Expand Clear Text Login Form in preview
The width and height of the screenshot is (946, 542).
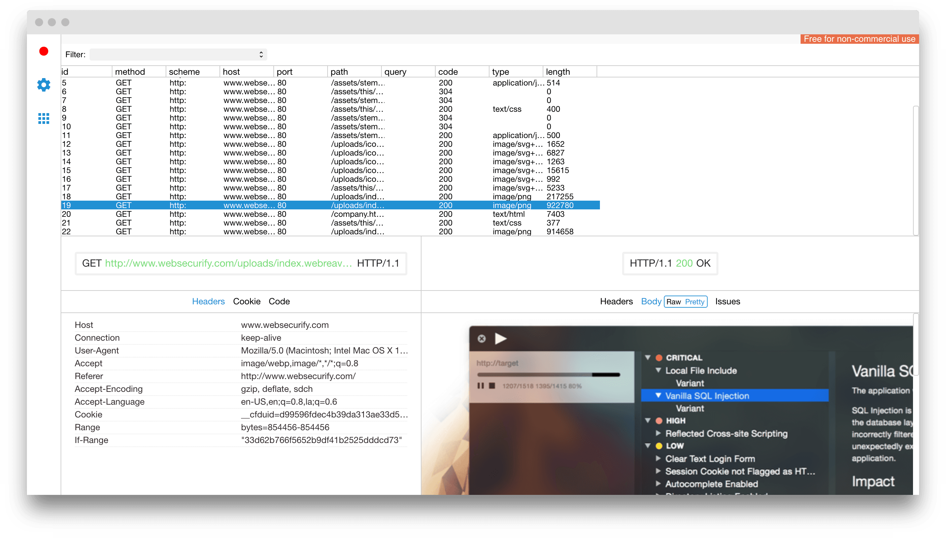coord(658,459)
